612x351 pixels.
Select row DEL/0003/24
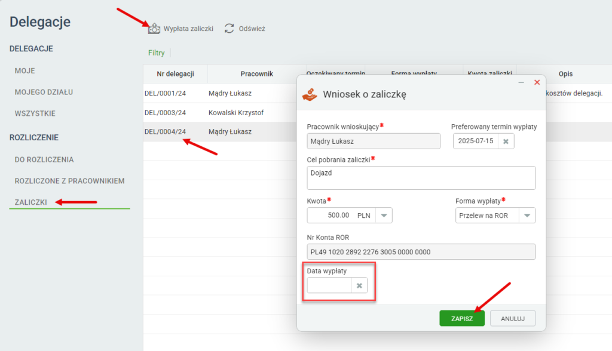click(x=165, y=113)
